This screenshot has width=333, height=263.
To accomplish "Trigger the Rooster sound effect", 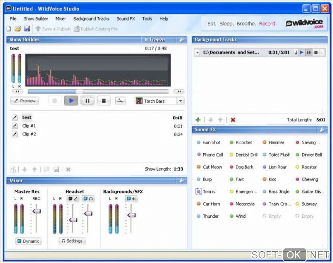I will (x=306, y=167).
